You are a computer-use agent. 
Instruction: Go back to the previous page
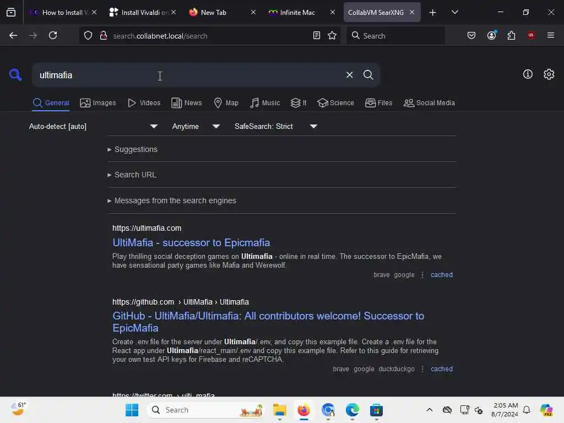pyautogui.click(x=13, y=35)
